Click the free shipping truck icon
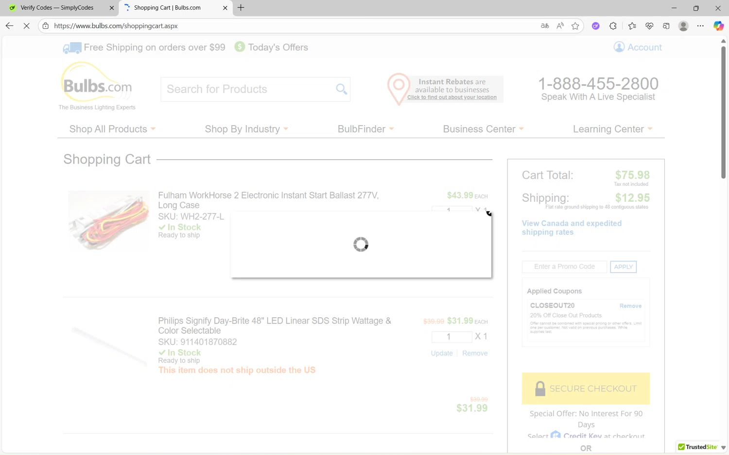This screenshot has height=455, width=729. coord(72,48)
